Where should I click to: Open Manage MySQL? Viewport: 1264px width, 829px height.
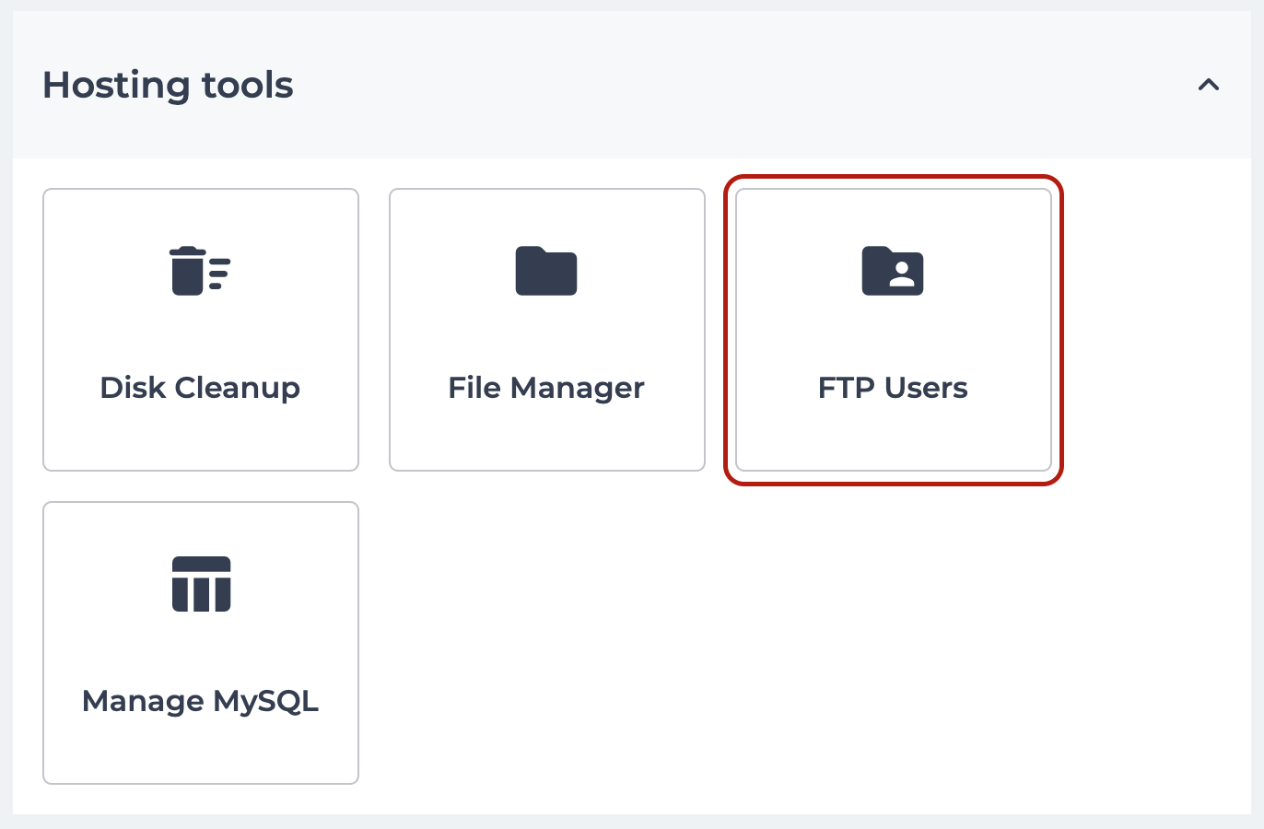click(200, 643)
